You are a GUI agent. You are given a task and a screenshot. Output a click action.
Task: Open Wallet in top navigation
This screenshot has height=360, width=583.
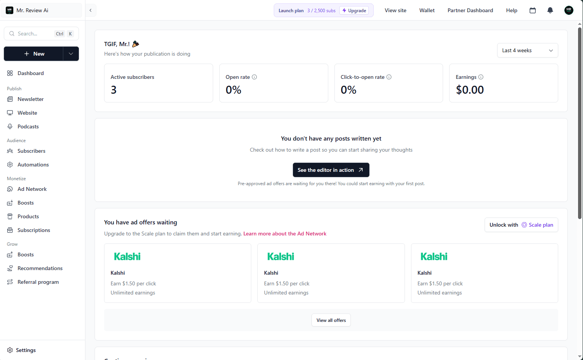(x=427, y=10)
